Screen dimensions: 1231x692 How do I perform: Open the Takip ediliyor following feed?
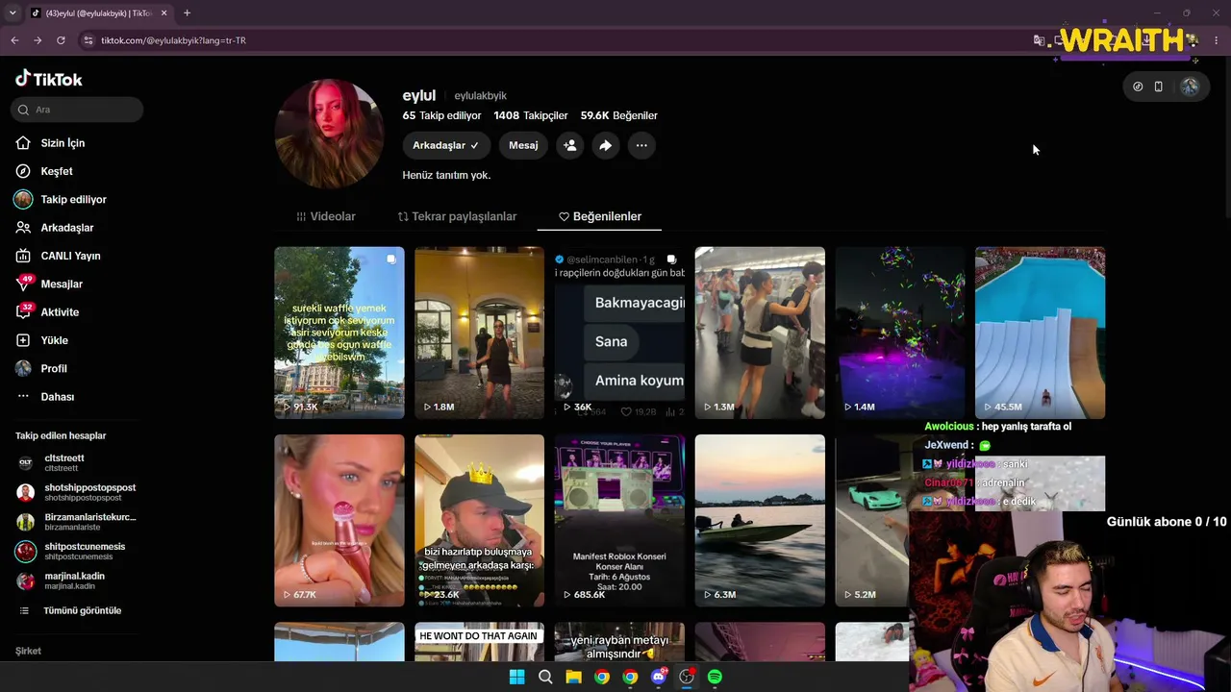(61, 199)
